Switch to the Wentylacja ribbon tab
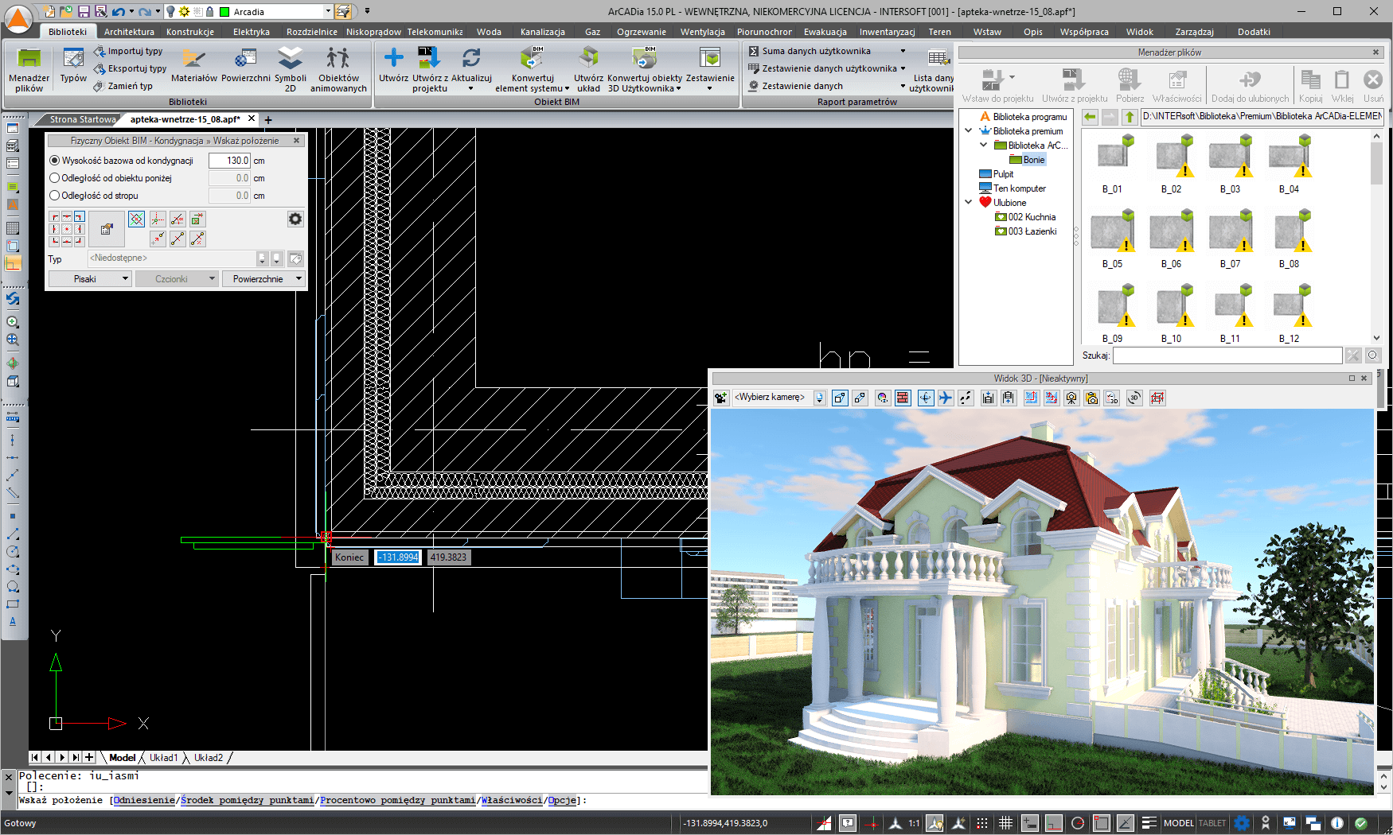1393x835 pixels. pyautogui.click(x=702, y=32)
